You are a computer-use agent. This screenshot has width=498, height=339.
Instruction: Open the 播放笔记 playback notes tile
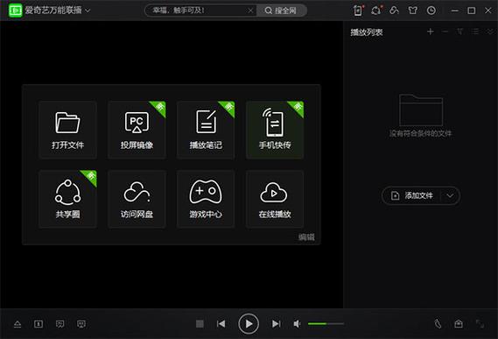point(206,130)
